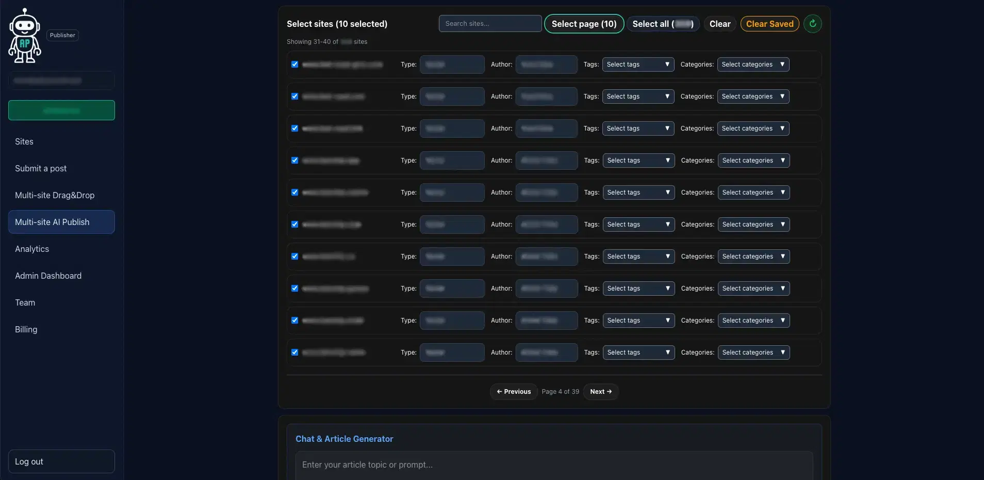Open Select tags in third row
Image resolution: width=984 pixels, height=480 pixels.
point(638,129)
